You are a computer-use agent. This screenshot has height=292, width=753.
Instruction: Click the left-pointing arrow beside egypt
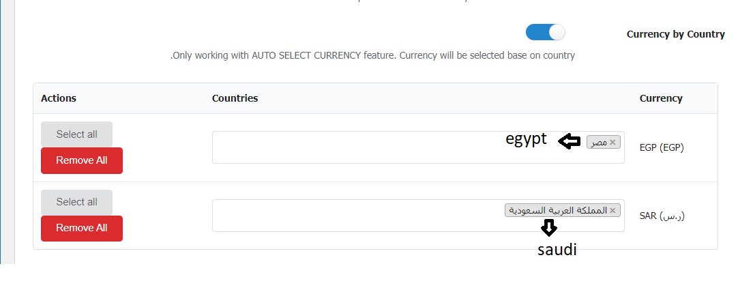(570, 141)
